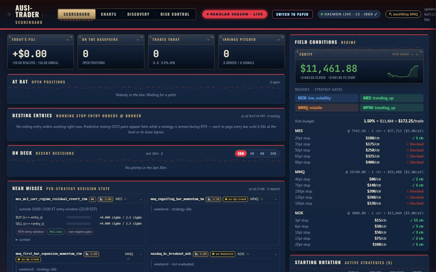The width and height of the screenshot is (436, 272).
Task: Click the MES trending_up regime chip
Action: click(x=392, y=98)
